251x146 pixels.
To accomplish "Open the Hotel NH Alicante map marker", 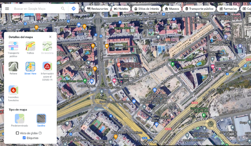I will tap(115, 80).
